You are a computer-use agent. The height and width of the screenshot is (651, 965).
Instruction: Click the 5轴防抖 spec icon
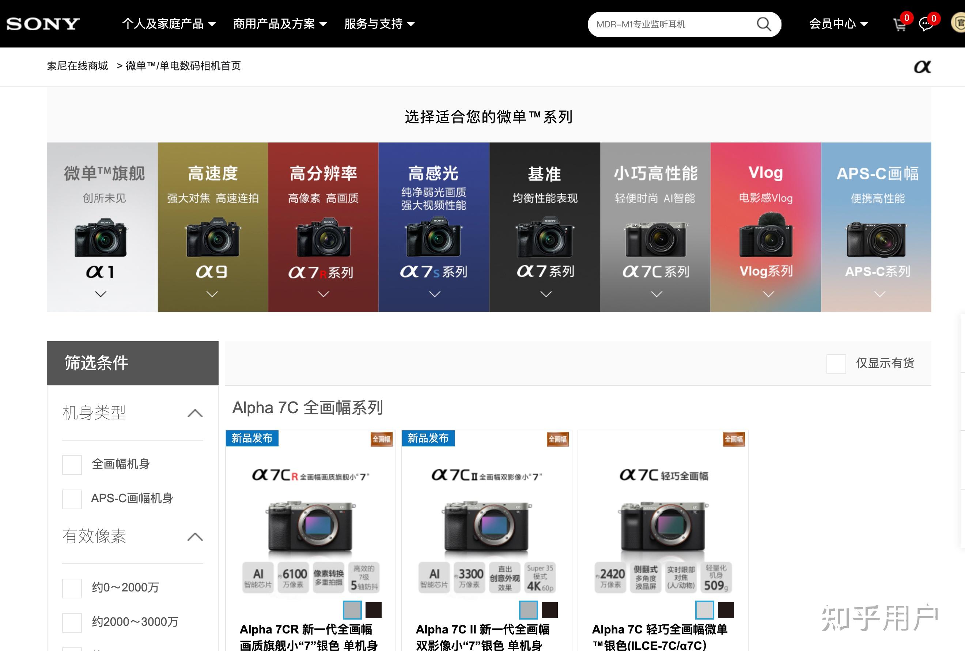364,578
